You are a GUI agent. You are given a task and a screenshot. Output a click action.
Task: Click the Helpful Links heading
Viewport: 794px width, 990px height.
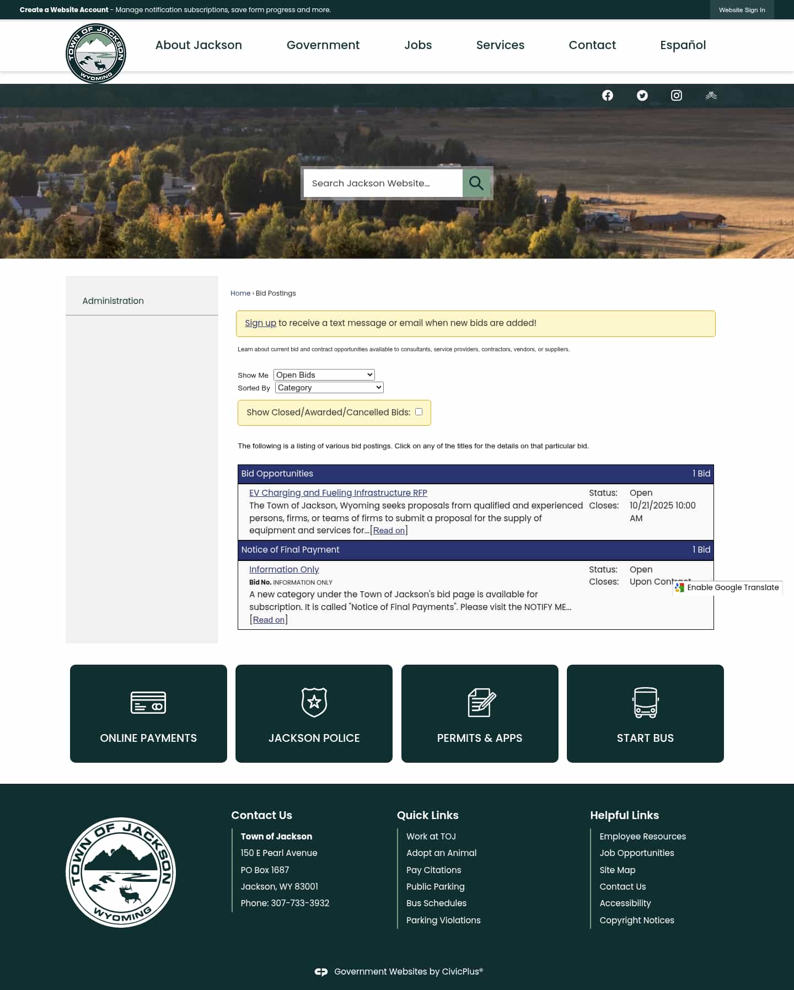625,815
